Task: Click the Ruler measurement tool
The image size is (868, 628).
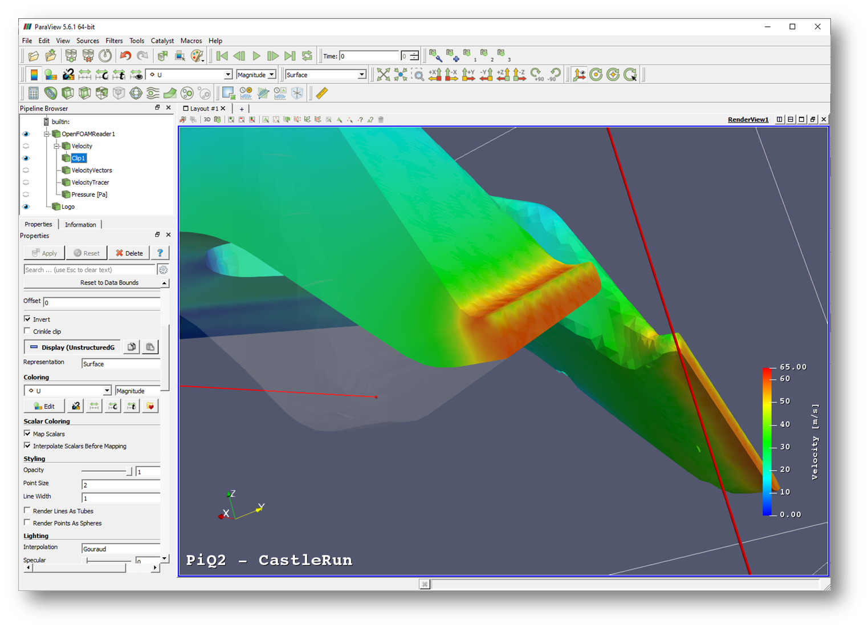Action: [322, 93]
